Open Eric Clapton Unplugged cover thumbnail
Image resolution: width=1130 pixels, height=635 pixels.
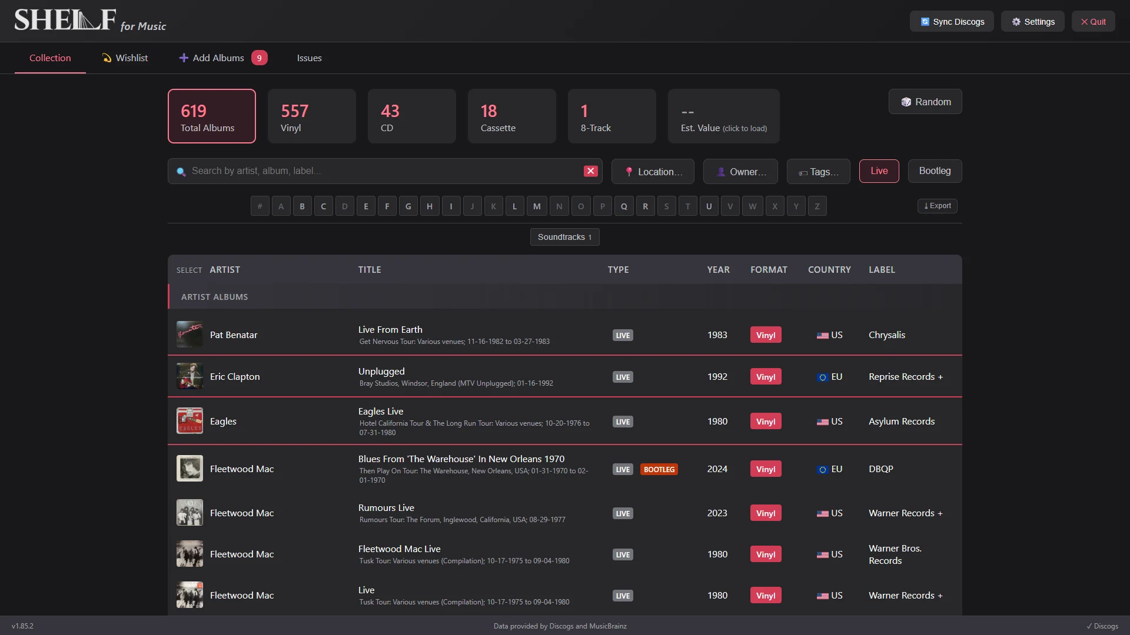(190, 376)
